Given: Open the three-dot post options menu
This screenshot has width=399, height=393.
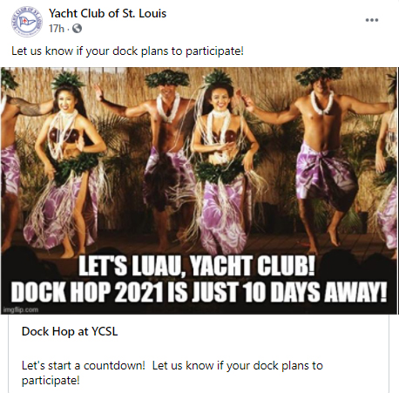Looking at the screenshot, I should tap(372, 20).
